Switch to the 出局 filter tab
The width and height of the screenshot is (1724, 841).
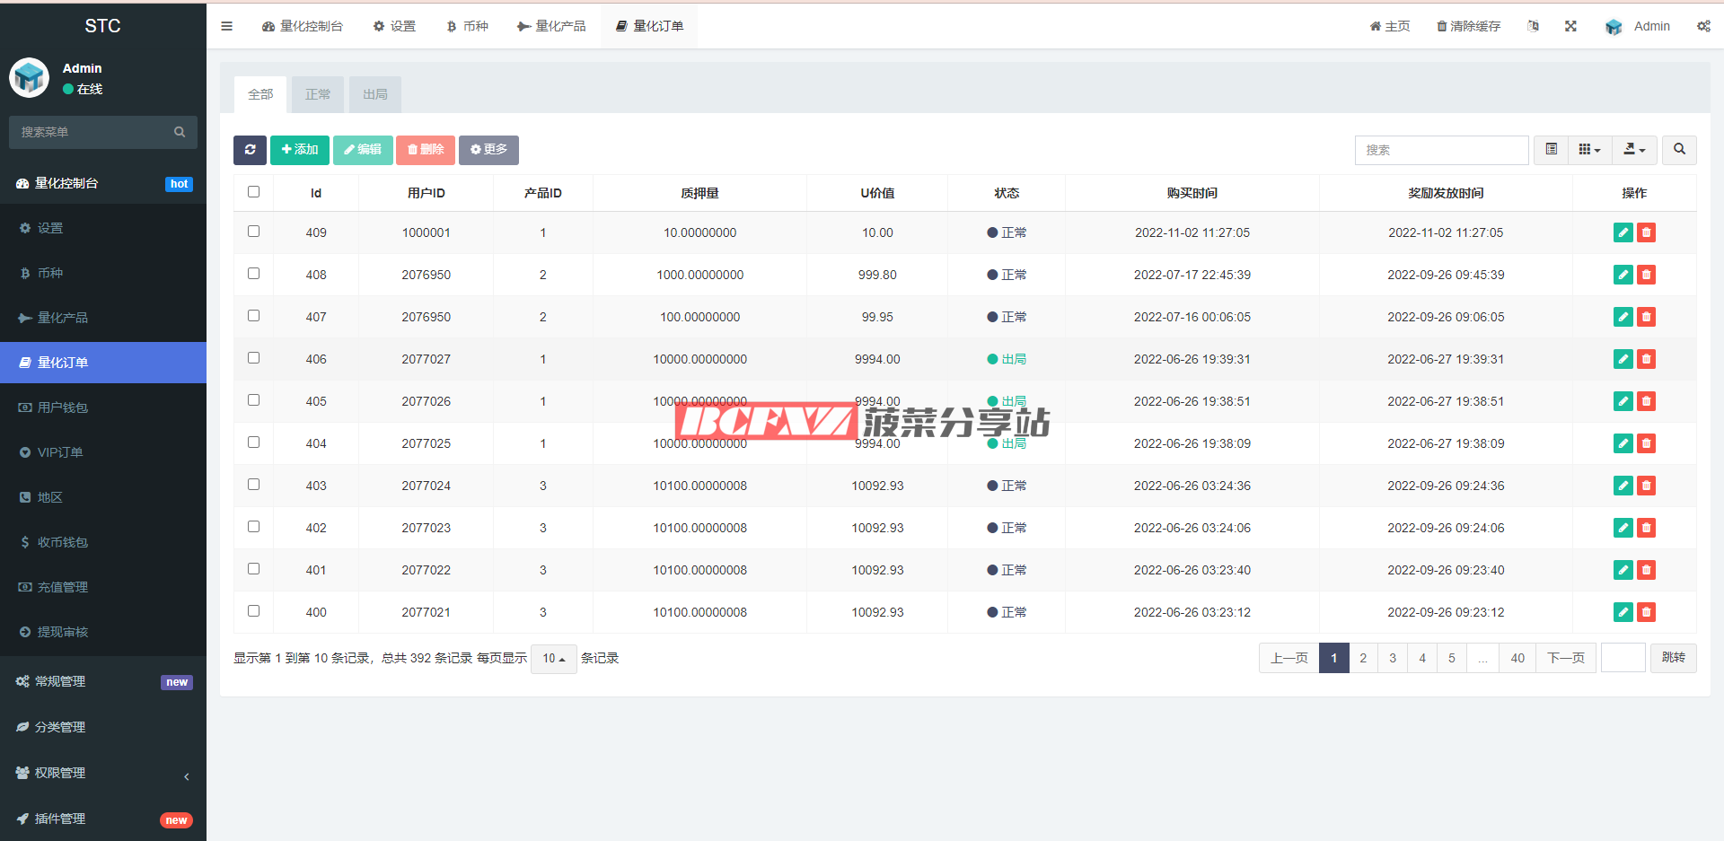point(375,94)
